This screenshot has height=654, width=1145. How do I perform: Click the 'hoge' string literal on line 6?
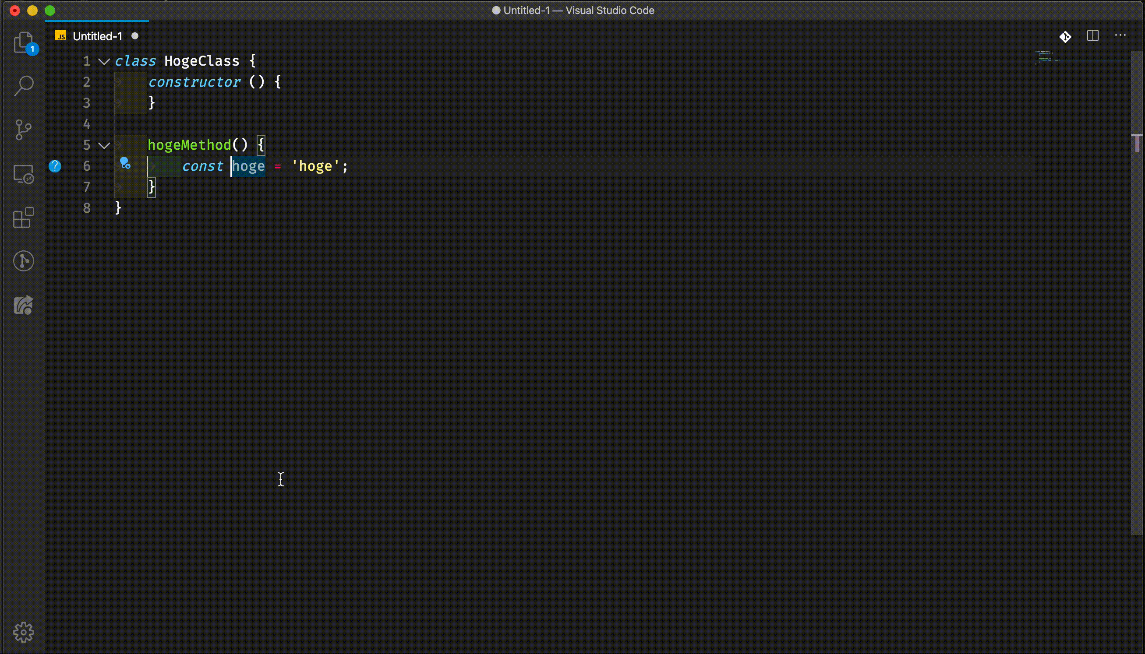pos(315,166)
